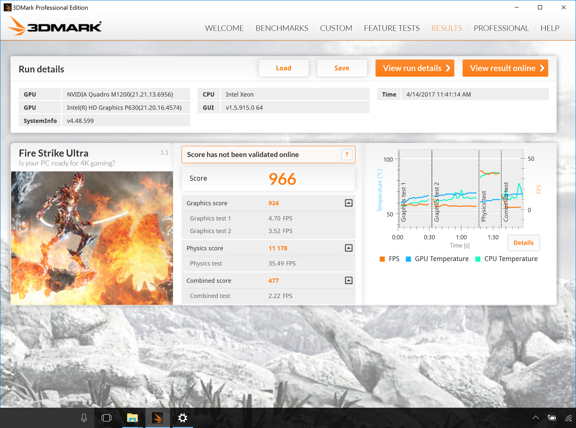Collapse the Physics score section
Image resolution: width=576 pixels, height=428 pixels.
tap(349, 248)
